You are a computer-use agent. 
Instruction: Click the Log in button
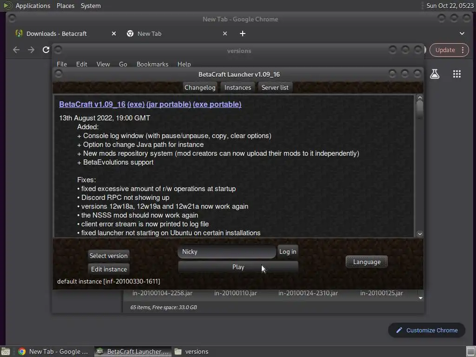coord(288,251)
